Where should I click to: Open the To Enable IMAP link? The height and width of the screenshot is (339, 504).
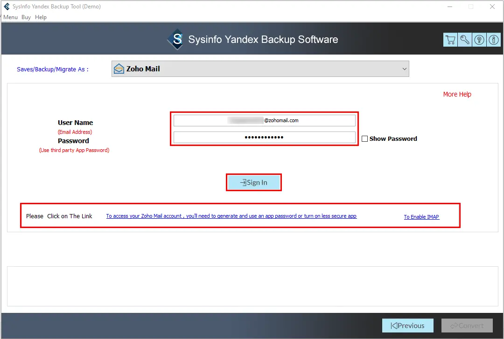pos(421,217)
